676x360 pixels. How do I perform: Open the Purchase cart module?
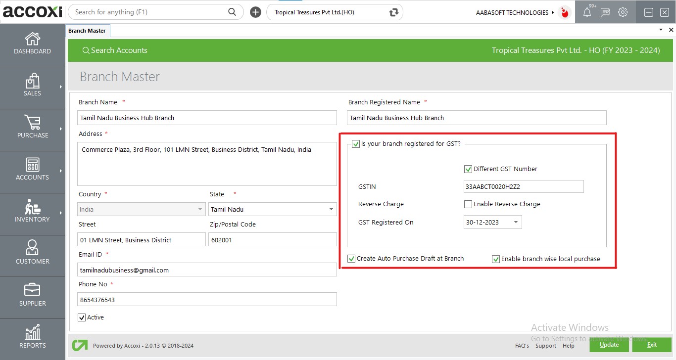[x=32, y=123]
